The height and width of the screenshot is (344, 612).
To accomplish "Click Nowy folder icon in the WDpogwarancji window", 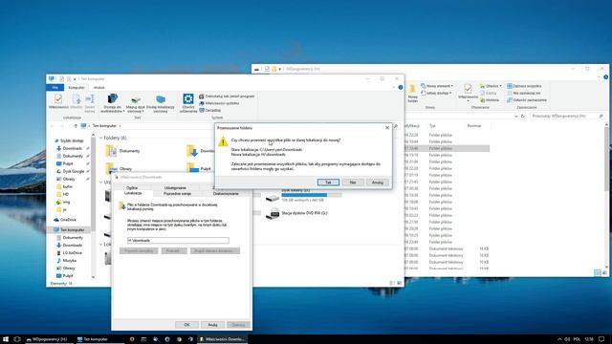I will coord(412,94).
